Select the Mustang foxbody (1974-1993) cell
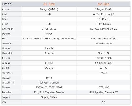This screenshot has height=106, width=132. click(x=49, y=39)
